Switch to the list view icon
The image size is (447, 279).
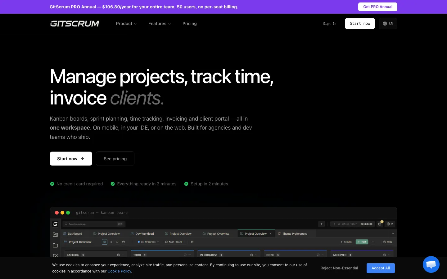tap(111, 242)
